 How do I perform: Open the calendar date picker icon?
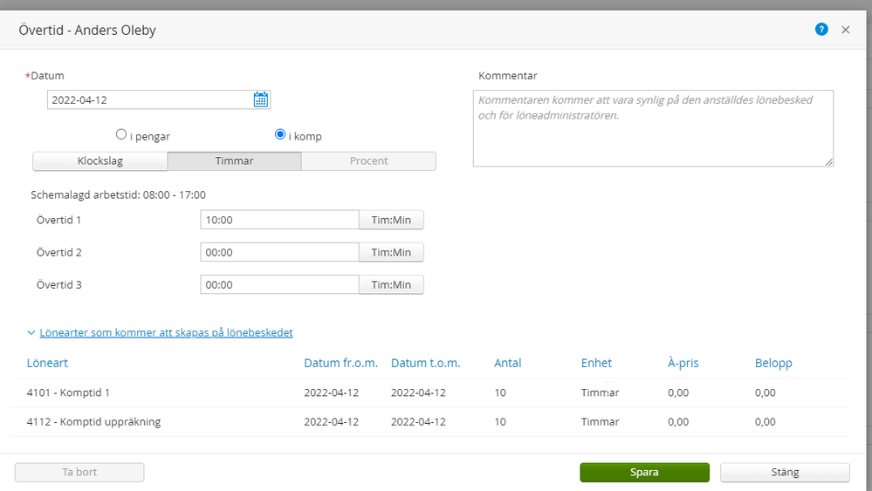[x=261, y=99]
